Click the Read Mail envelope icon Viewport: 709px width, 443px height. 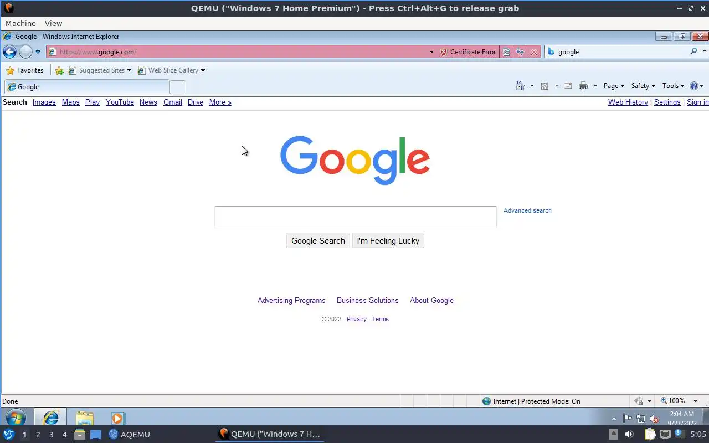coord(568,86)
